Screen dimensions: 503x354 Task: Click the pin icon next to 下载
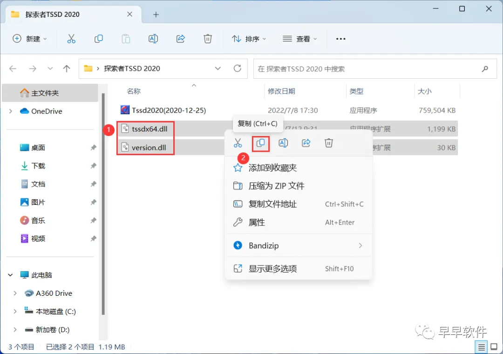coord(93,166)
